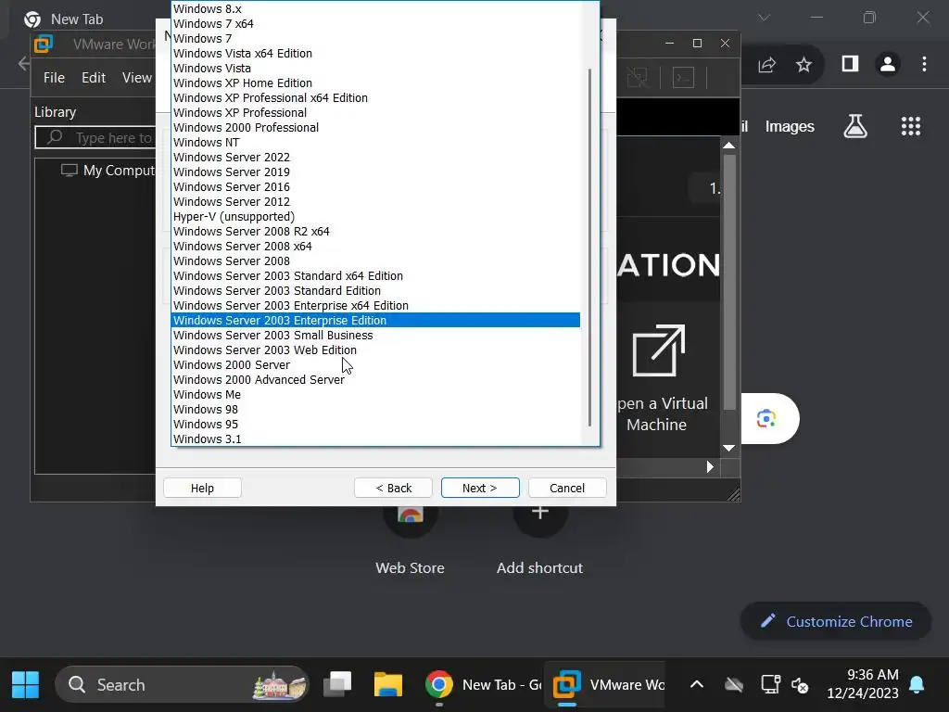Open the Edit menu in VMware
Viewport: 949px width, 712px height.
pyautogui.click(x=94, y=78)
